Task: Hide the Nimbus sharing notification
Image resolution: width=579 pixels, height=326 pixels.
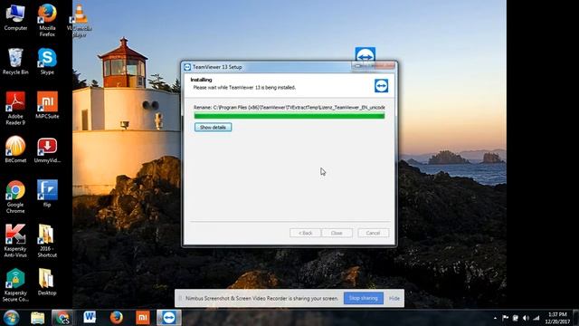Action: point(394,298)
